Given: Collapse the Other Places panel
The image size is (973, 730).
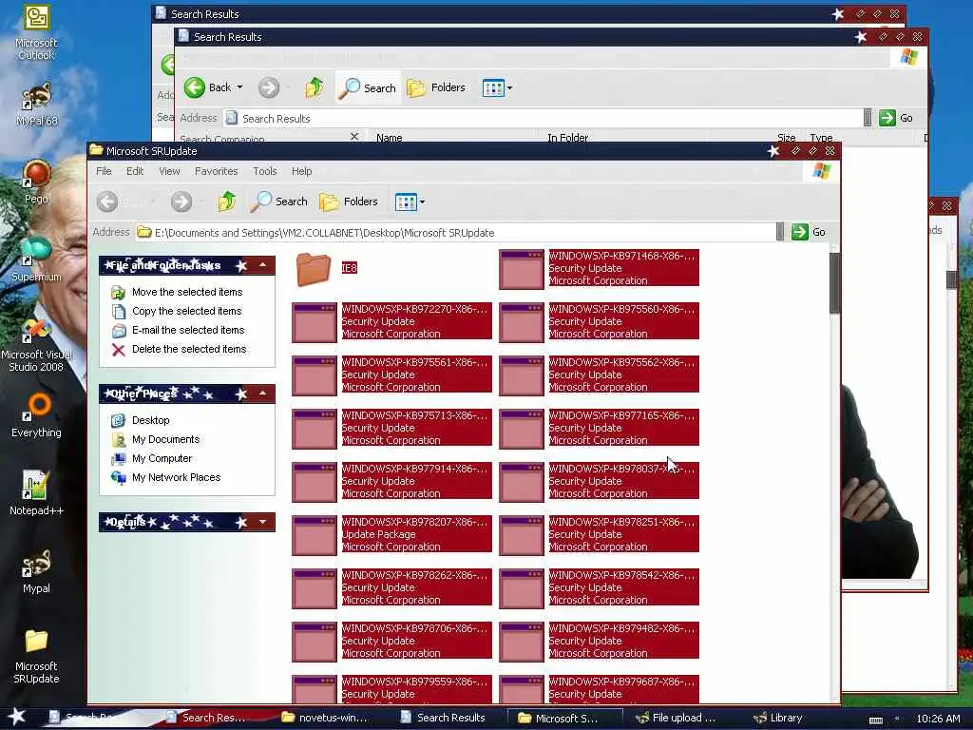Looking at the screenshot, I should [x=262, y=394].
